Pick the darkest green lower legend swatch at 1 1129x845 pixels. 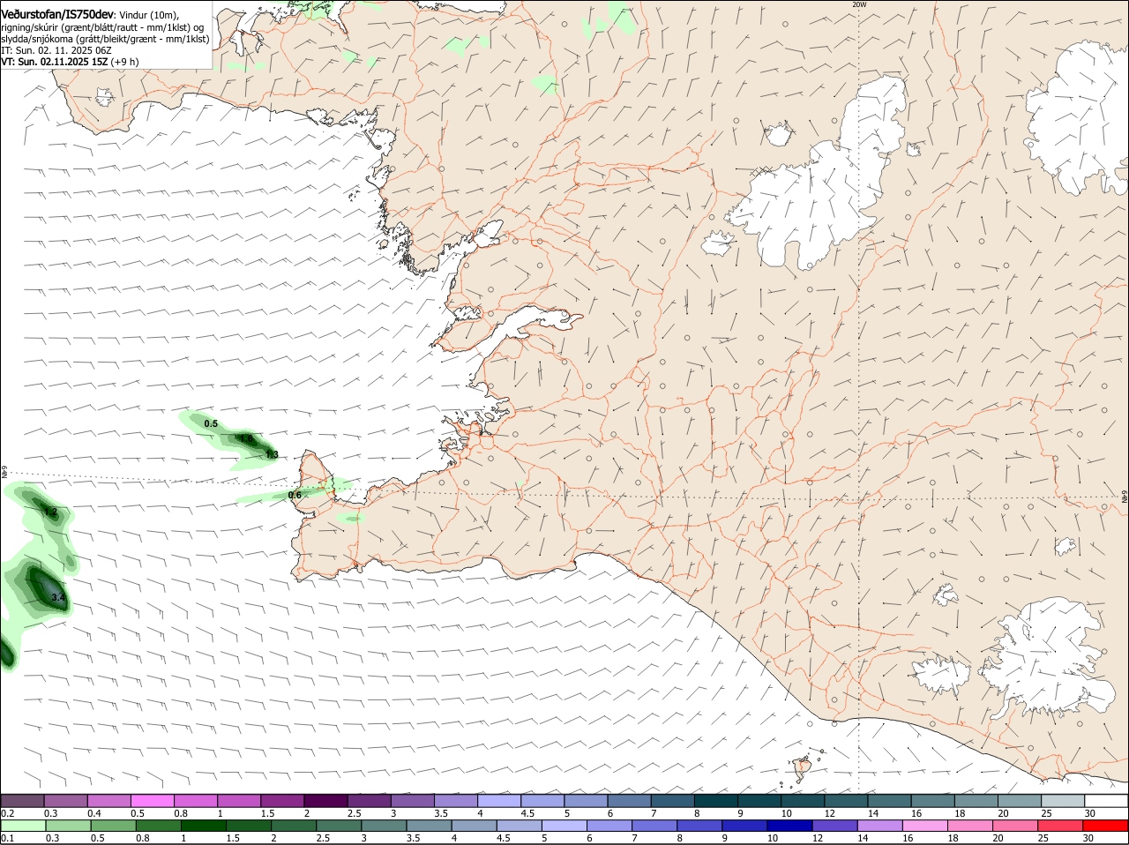coord(204,826)
